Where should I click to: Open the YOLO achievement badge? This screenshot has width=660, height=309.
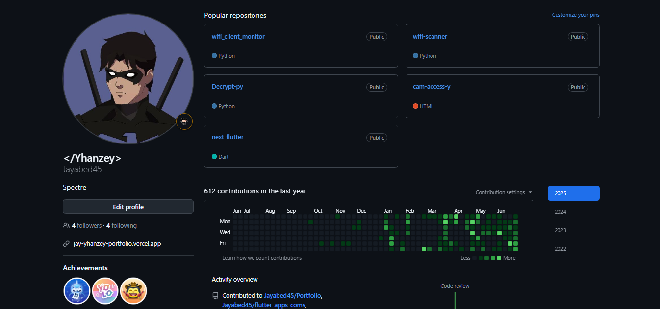pos(105,291)
